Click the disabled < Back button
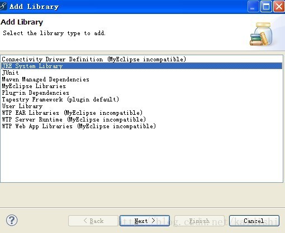Screen dimensions: 285x233 click(93, 221)
